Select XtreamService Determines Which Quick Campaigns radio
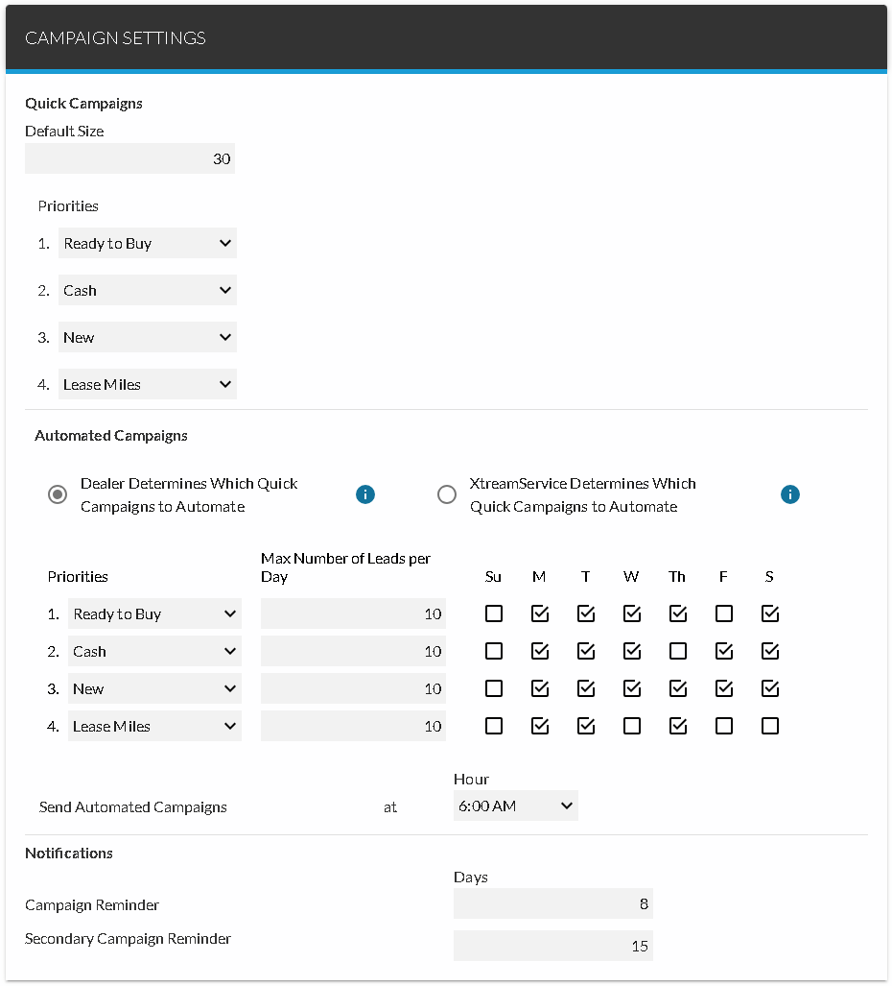 (x=447, y=494)
